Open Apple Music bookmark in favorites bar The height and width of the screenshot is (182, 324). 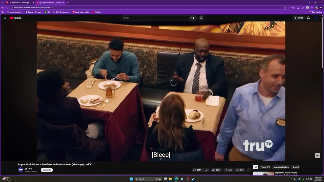coord(81,12)
